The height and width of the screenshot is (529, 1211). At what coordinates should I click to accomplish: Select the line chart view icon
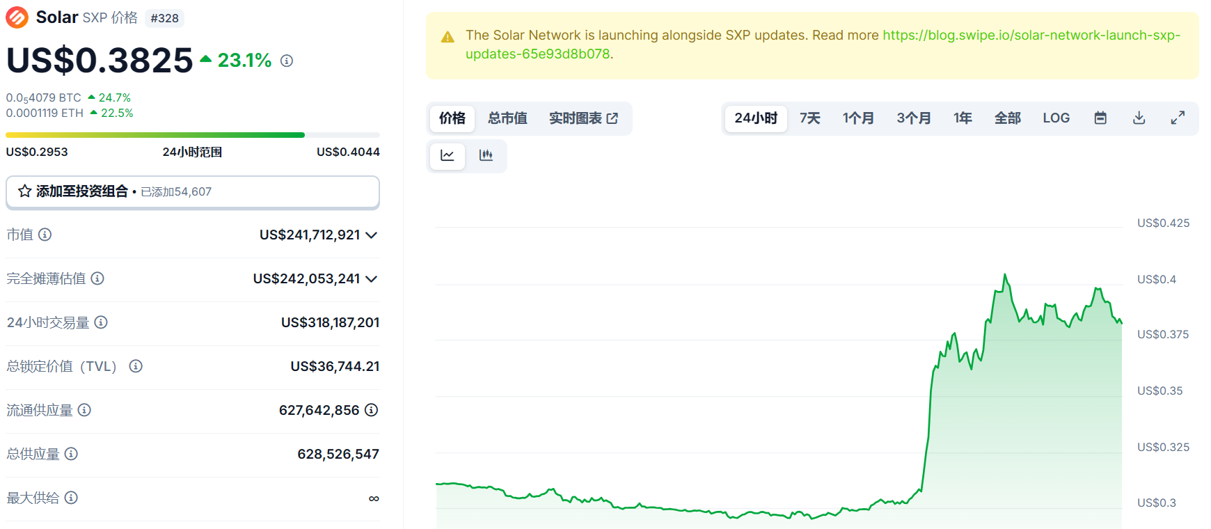click(448, 155)
